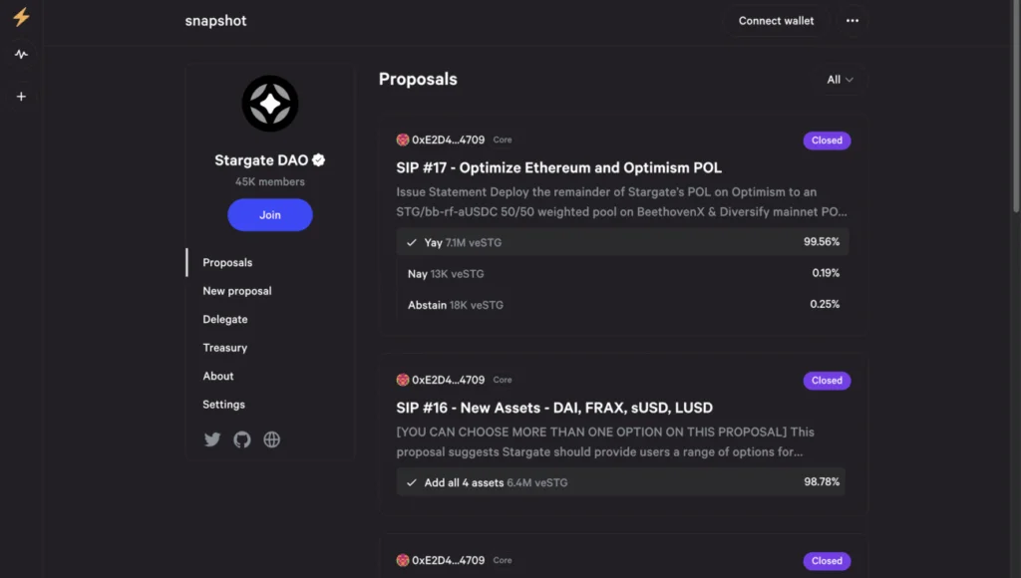Click the Join button
Screen dimensions: 1021x578
tap(270, 215)
